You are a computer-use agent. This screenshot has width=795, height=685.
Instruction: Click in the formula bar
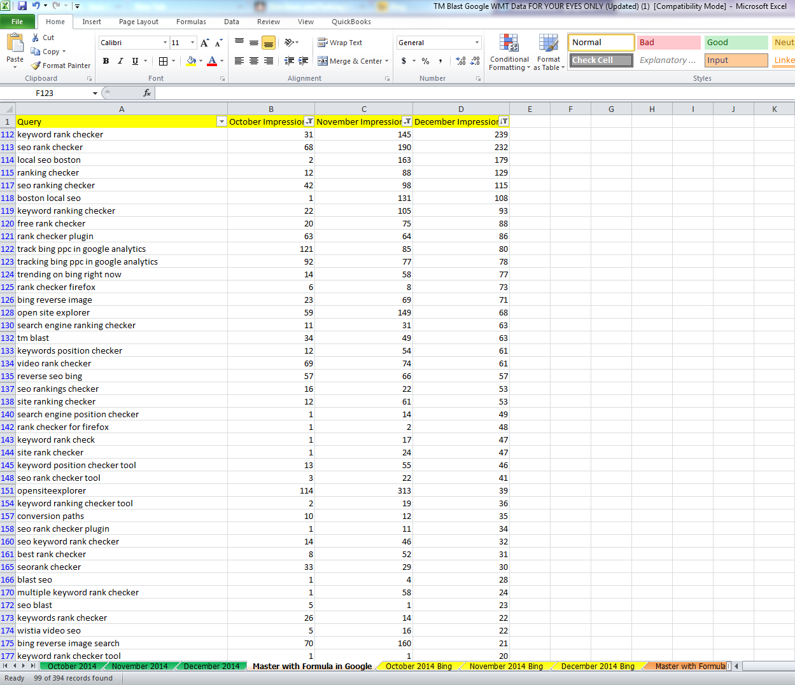coord(475,93)
